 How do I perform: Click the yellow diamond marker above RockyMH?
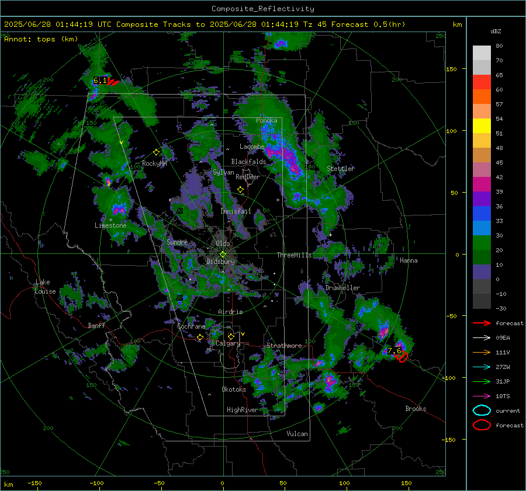[x=156, y=152]
